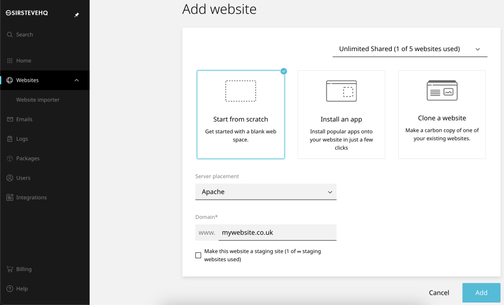Open the Website importer submenu item
The height and width of the screenshot is (305, 504).
(x=38, y=100)
